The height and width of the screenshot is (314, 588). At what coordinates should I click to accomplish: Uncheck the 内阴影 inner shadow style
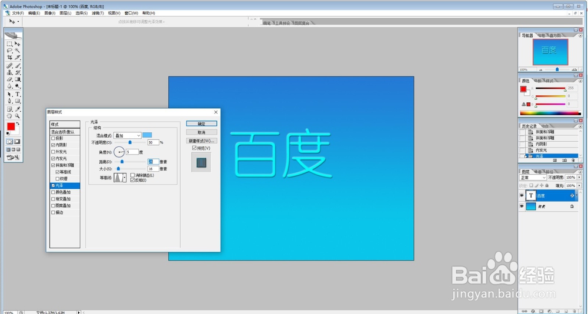53,145
